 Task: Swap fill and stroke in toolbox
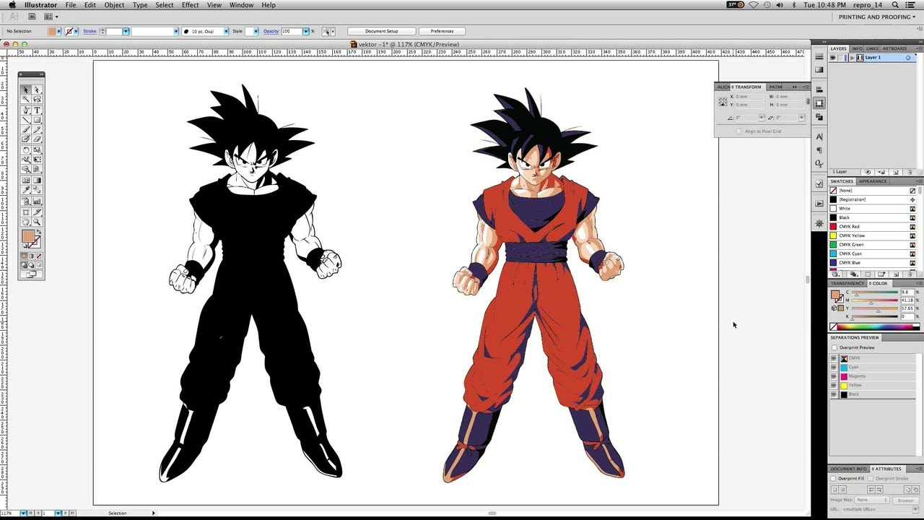(x=38, y=231)
